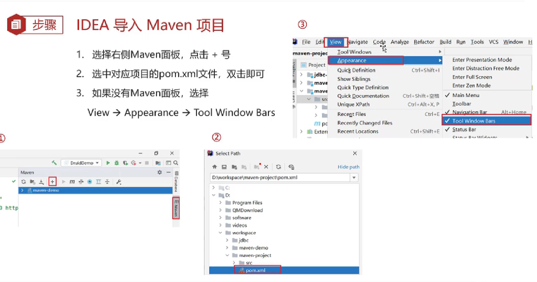
Task: Click Project Directory icon in Select Path
Action: point(234,167)
